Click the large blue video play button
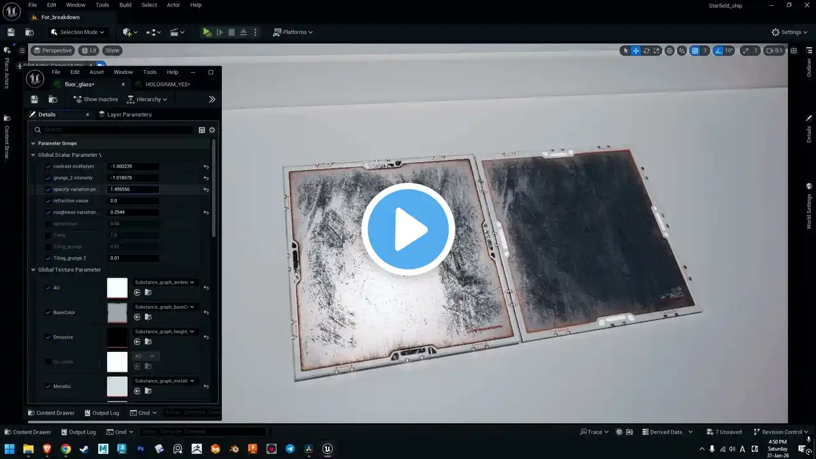 click(x=408, y=229)
